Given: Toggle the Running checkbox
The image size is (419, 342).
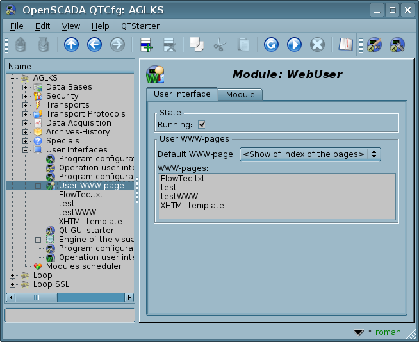Looking at the screenshot, I should [x=202, y=124].
